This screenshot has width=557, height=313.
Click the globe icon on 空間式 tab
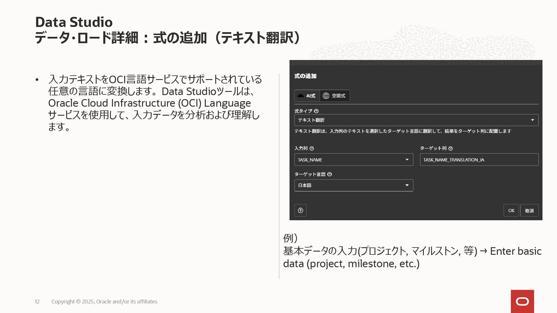[x=326, y=96]
